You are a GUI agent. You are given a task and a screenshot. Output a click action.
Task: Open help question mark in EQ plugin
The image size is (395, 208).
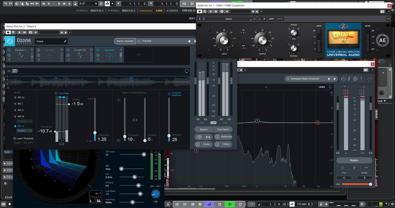[361, 79]
